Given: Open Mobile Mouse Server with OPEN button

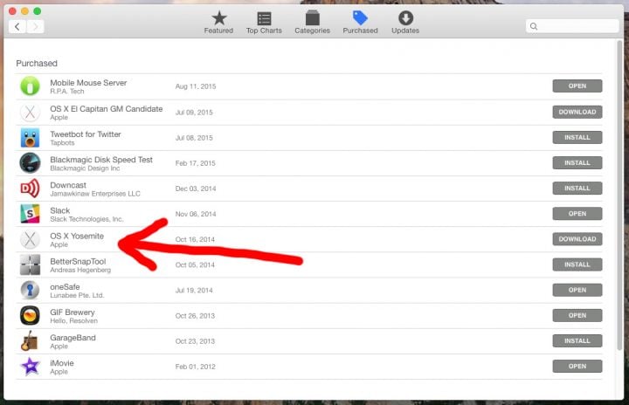Looking at the screenshot, I should pos(577,86).
